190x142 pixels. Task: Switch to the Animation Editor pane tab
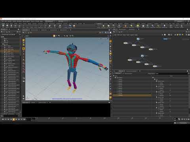point(34,30)
